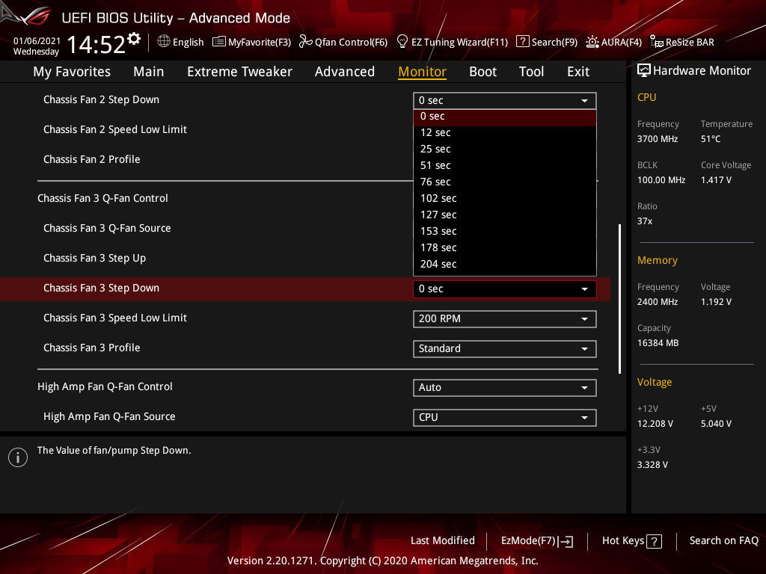Go to the Advanced tab

344,72
